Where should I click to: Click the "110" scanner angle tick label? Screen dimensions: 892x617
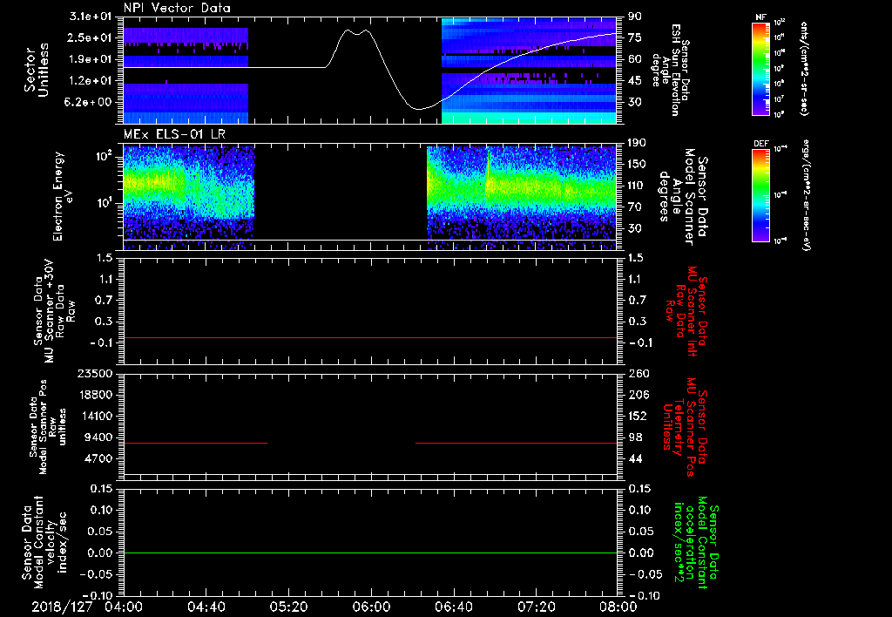tap(637, 186)
